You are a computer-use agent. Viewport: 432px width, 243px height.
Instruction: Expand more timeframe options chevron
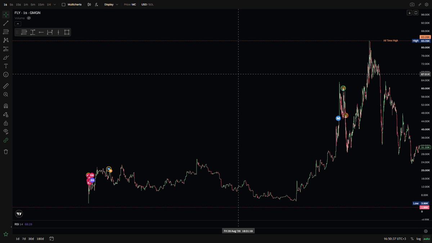tap(55, 5)
